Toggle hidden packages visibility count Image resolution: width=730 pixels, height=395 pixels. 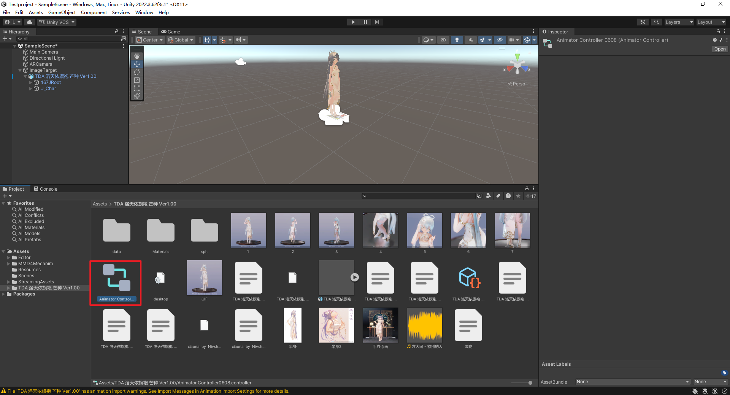pyautogui.click(x=531, y=196)
